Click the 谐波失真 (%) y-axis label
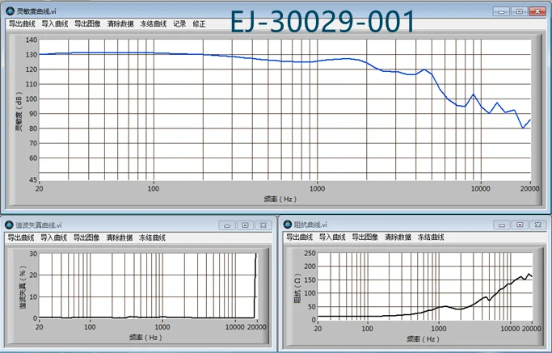Screen dimensions: 552x353 click(23, 288)
